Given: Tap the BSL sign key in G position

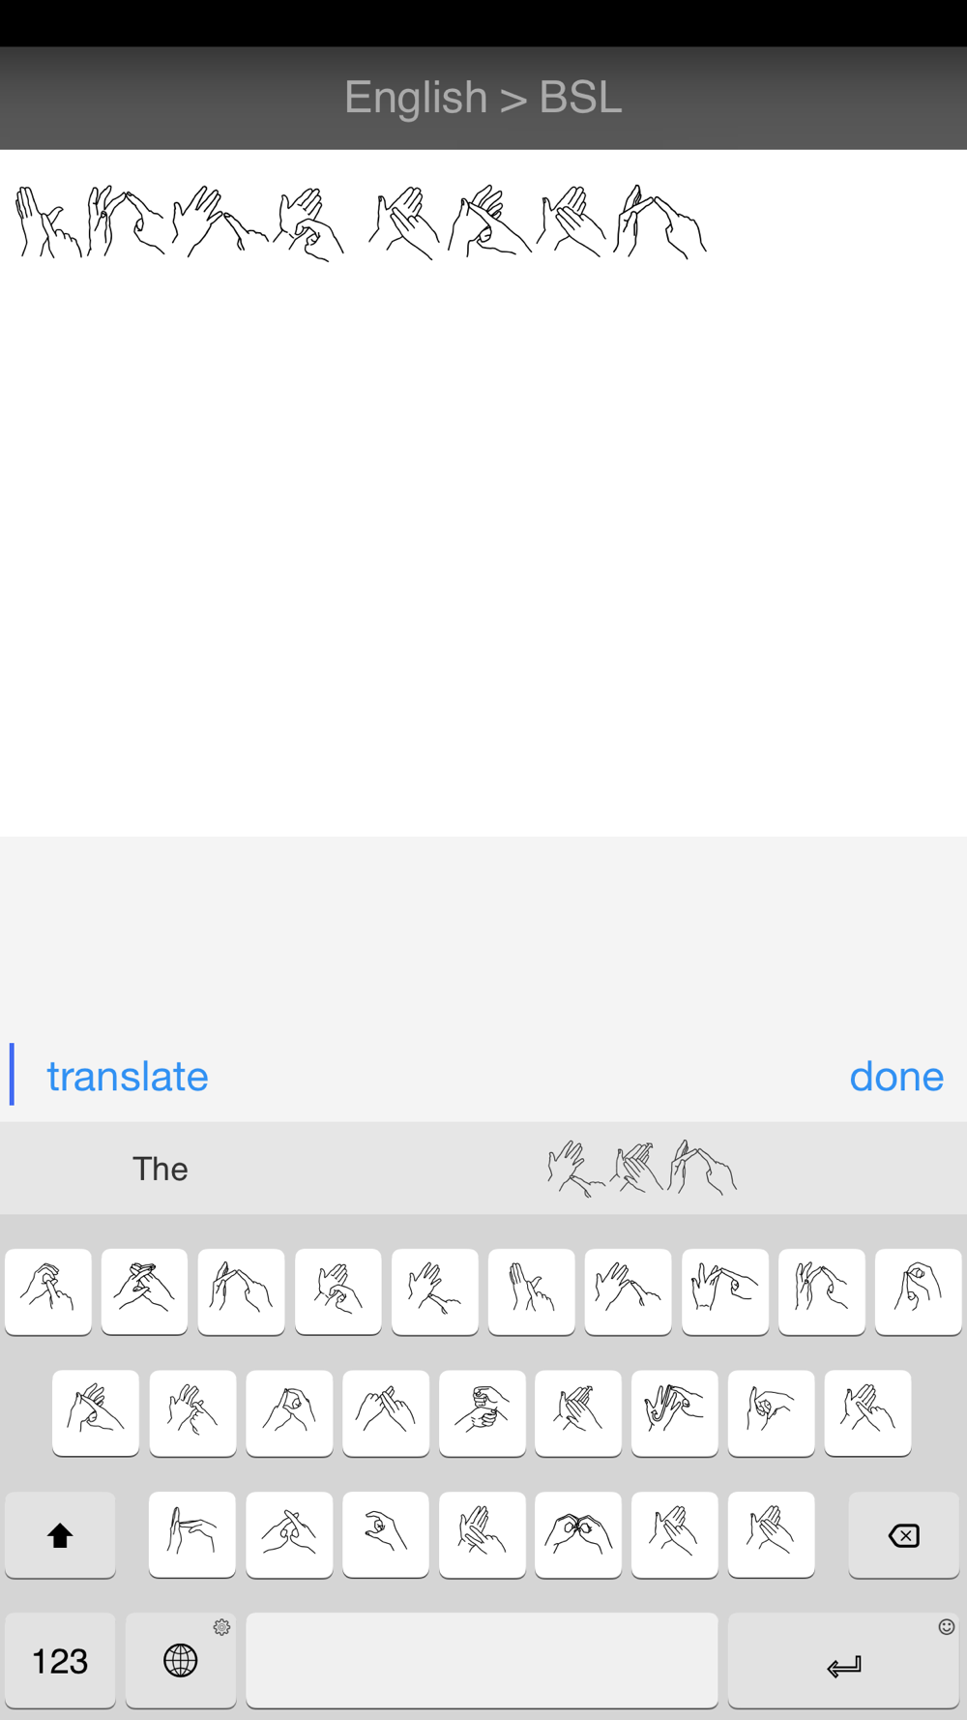Looking at the screenshot, I should coord(483,1412).
